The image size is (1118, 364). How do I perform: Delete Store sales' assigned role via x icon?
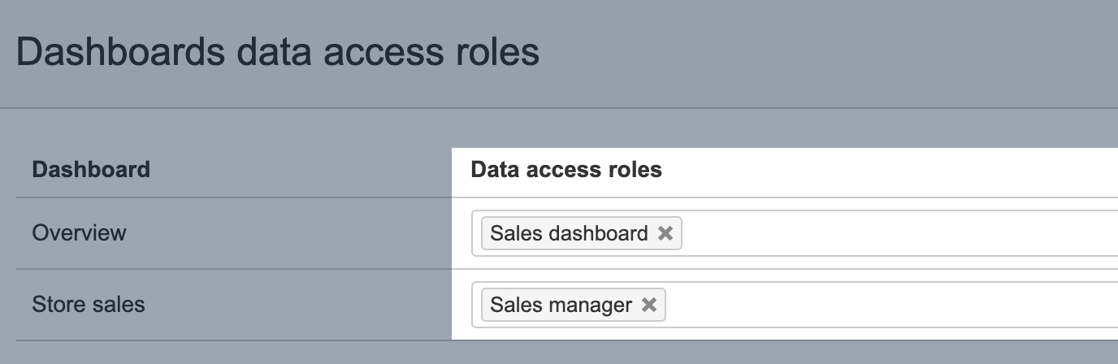click(648, 305)
